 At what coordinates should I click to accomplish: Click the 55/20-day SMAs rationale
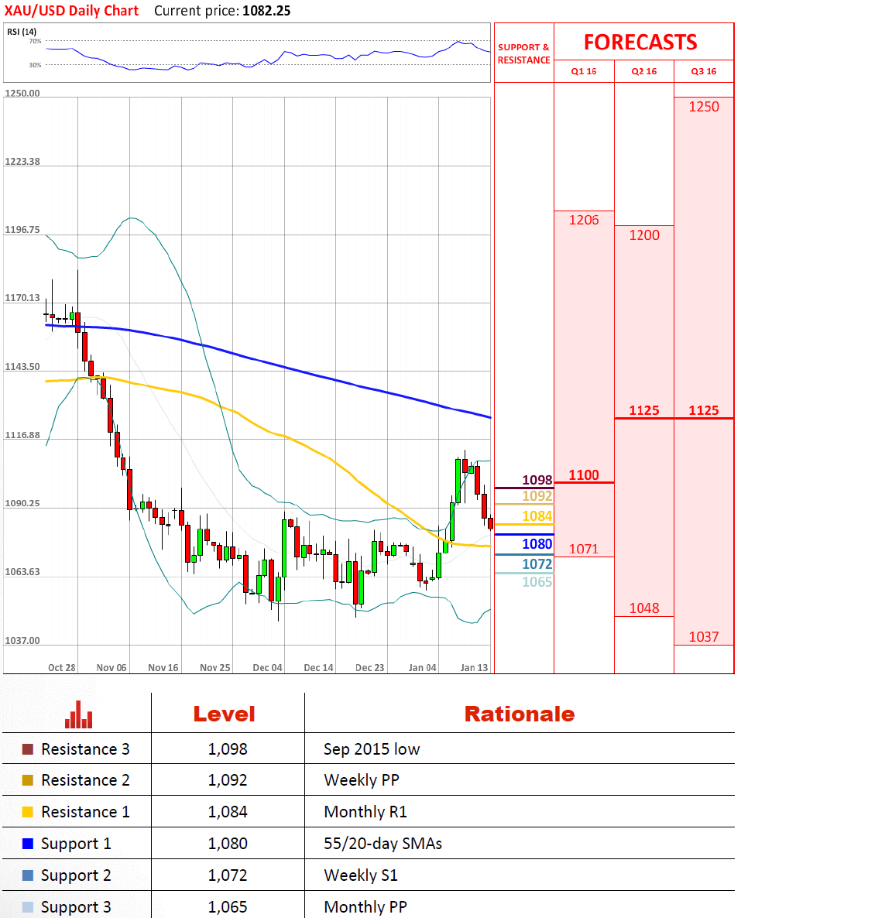click(383, 844)
